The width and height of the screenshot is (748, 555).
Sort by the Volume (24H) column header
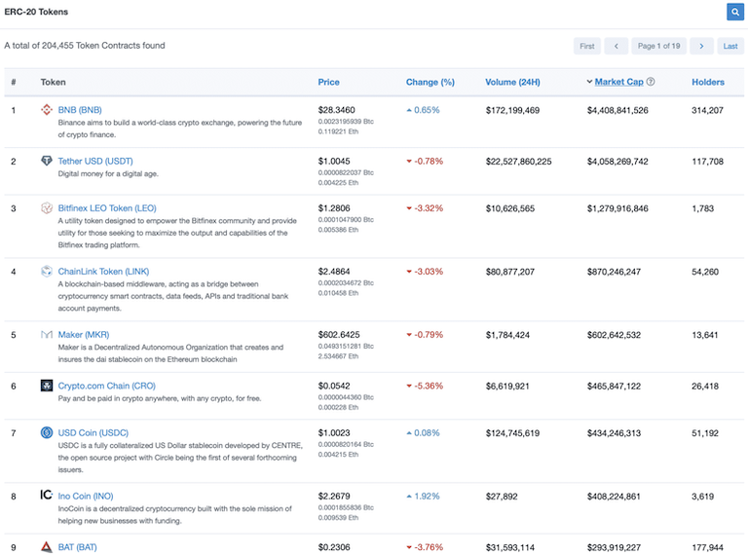[512, 82]
